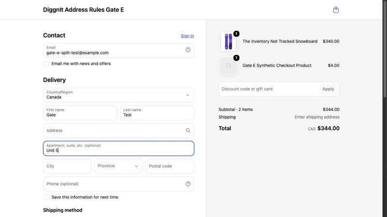Open the snowboard product thumbnail
This screenshot has height=217, width=387.
point(228,41)
